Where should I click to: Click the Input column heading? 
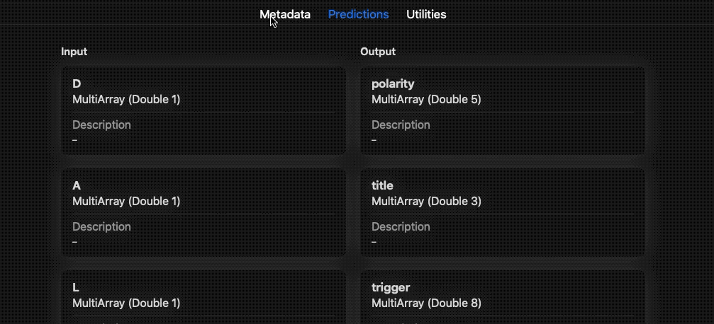pyautogui.click(x=74, y=52)
